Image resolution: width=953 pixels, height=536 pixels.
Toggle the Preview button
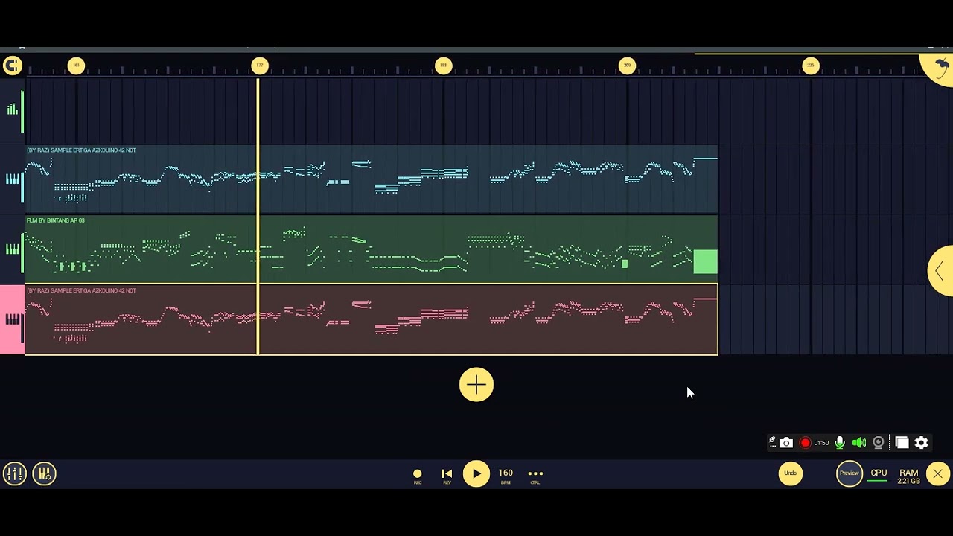point(850,473)
